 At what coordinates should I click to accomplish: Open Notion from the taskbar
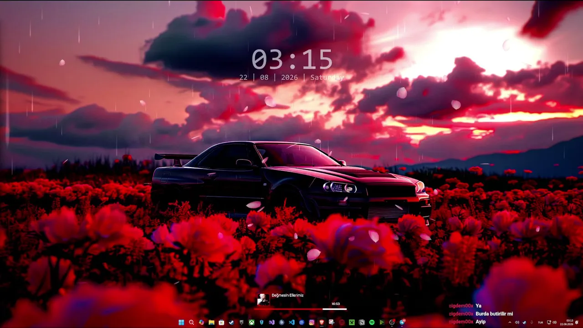coord(362,323)
